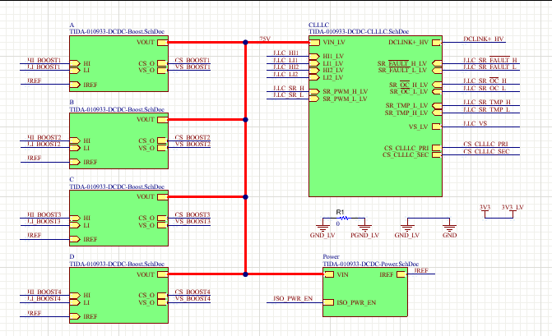Select GND_LV ground symbol wired to GND
This screenshot has width=552, height=336.
point(407,227)
